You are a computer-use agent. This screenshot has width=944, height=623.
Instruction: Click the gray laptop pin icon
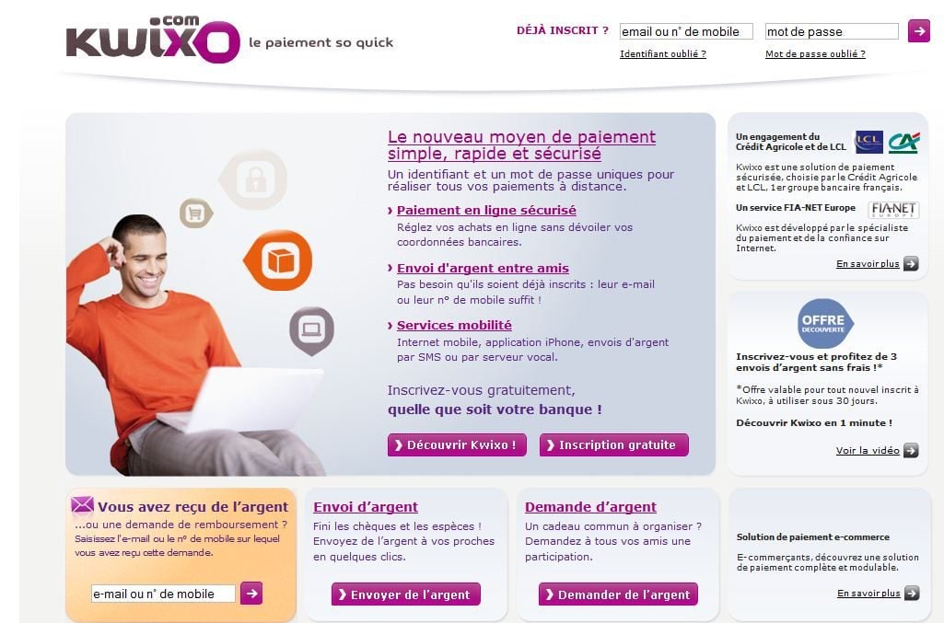[311, 330]
